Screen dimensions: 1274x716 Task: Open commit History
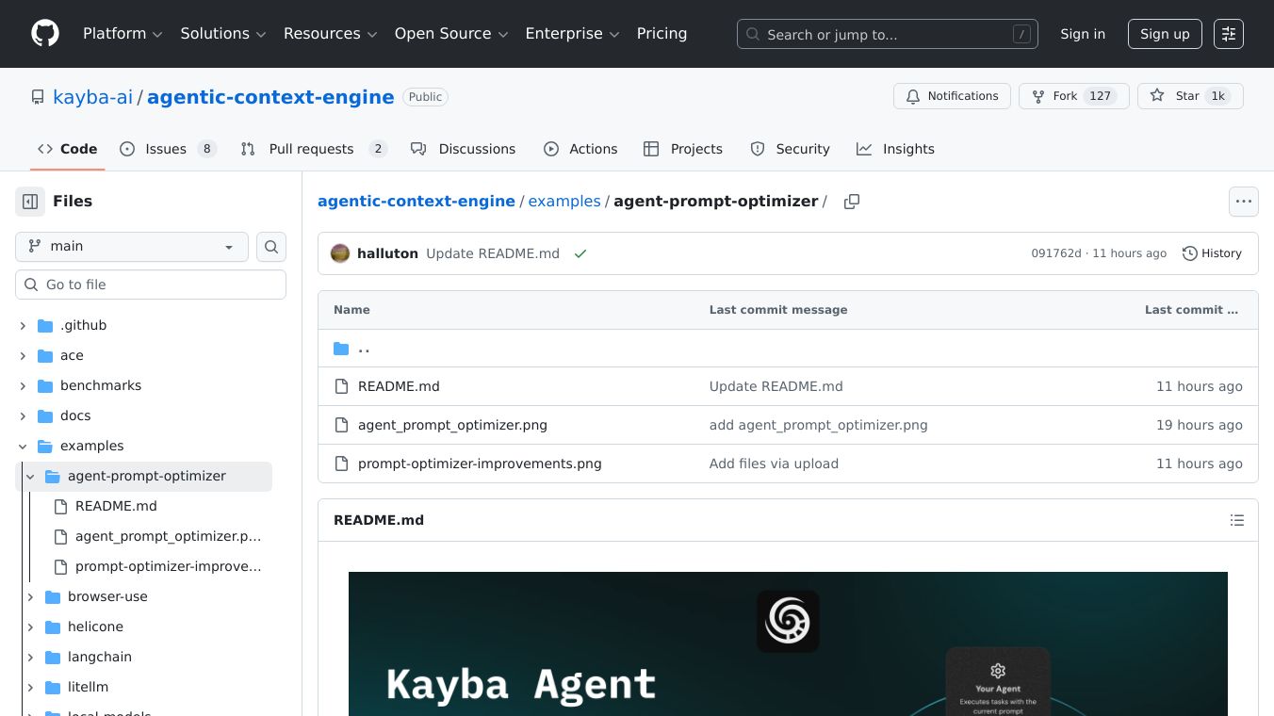(1212, 252)
